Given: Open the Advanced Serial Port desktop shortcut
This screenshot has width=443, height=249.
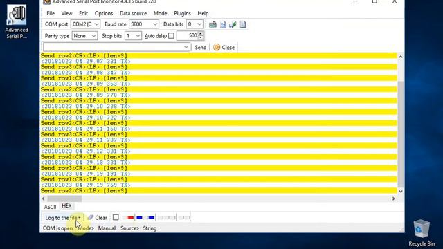Looking at the screenshot, I should pyautogui.click(x=17, y=21).
